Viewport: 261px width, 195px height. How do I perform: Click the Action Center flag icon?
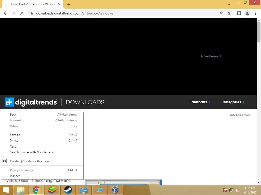(225, 190)
